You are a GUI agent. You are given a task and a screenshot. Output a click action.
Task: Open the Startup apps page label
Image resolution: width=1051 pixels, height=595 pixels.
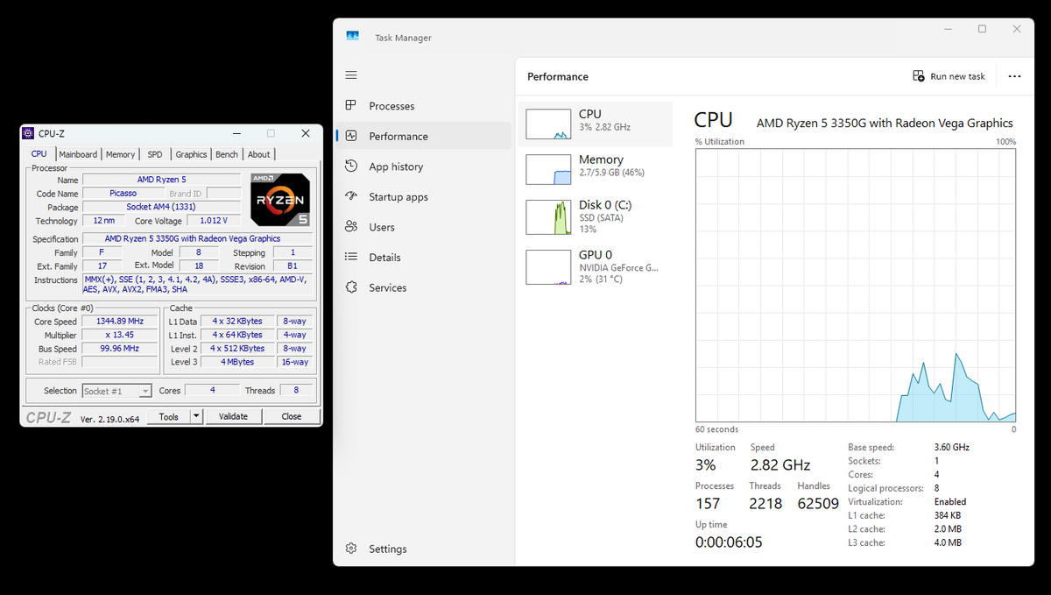pos(399,197)
